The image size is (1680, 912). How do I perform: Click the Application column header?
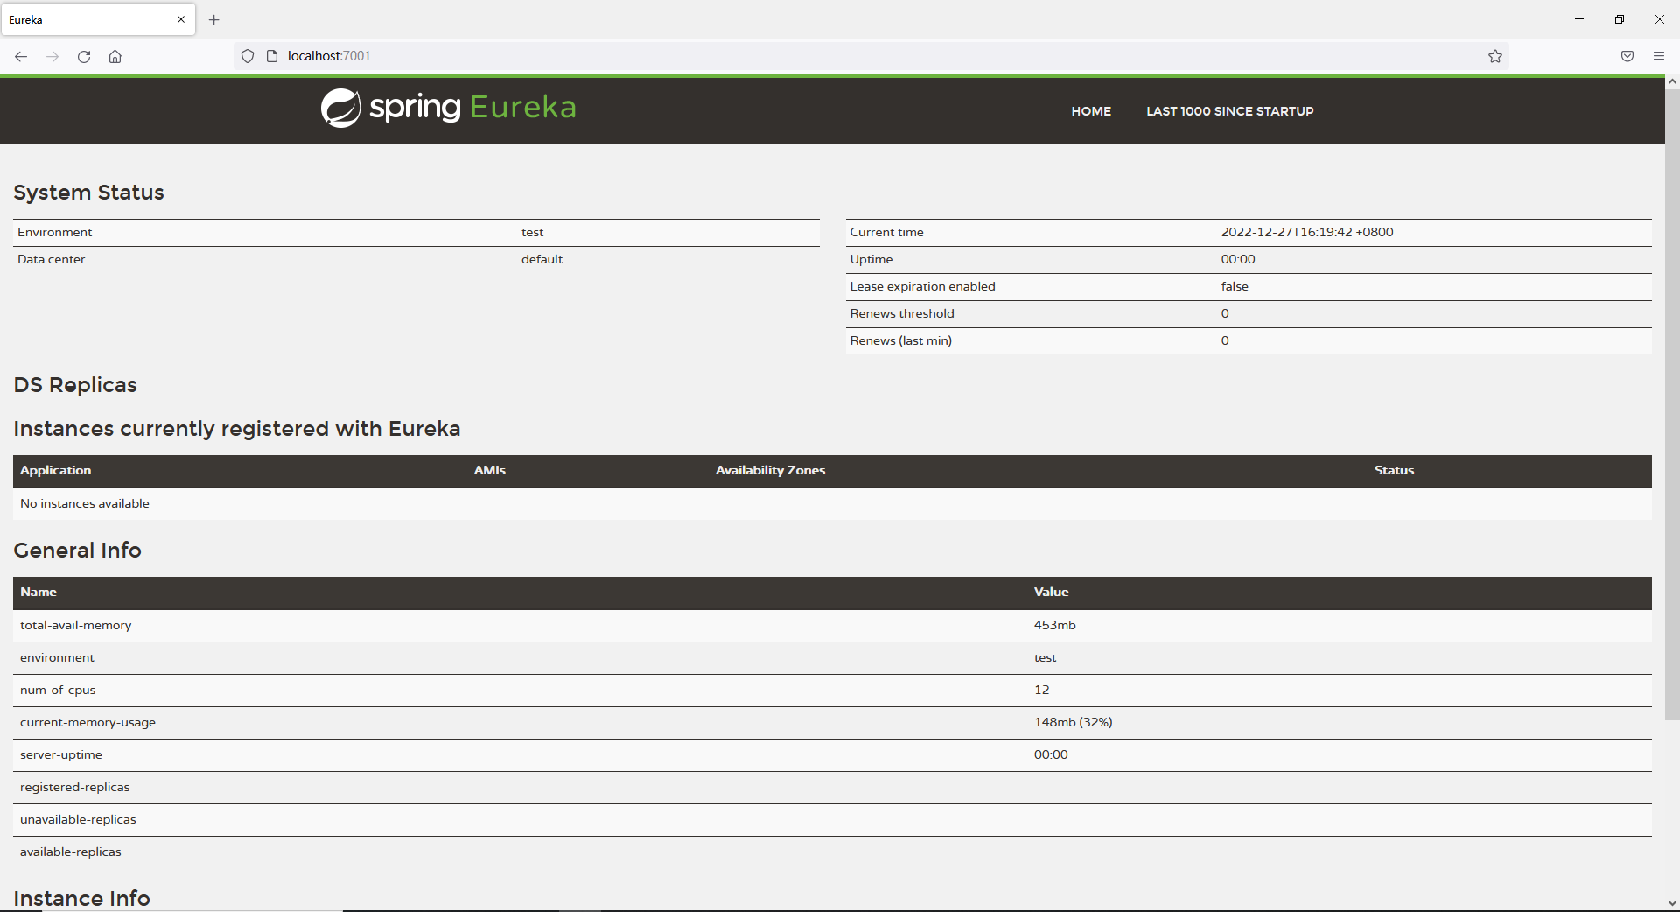pos(55,470)
